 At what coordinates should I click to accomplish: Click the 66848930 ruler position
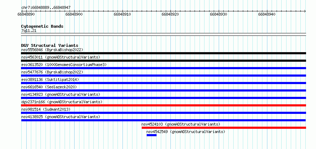click(219, 14)
